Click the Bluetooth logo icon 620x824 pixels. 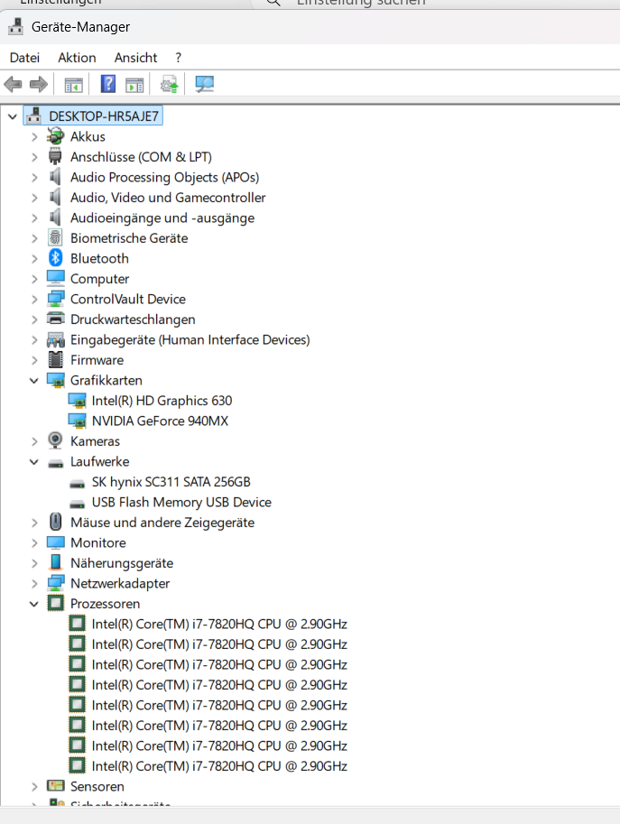[x=55, y=258]
